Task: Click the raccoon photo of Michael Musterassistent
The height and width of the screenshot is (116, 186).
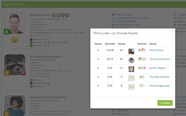Action: (15, 64)
